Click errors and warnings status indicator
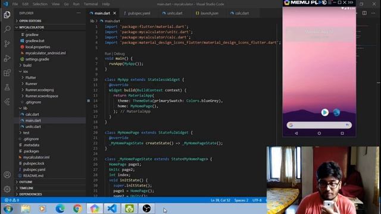 [x=12, y=200]
